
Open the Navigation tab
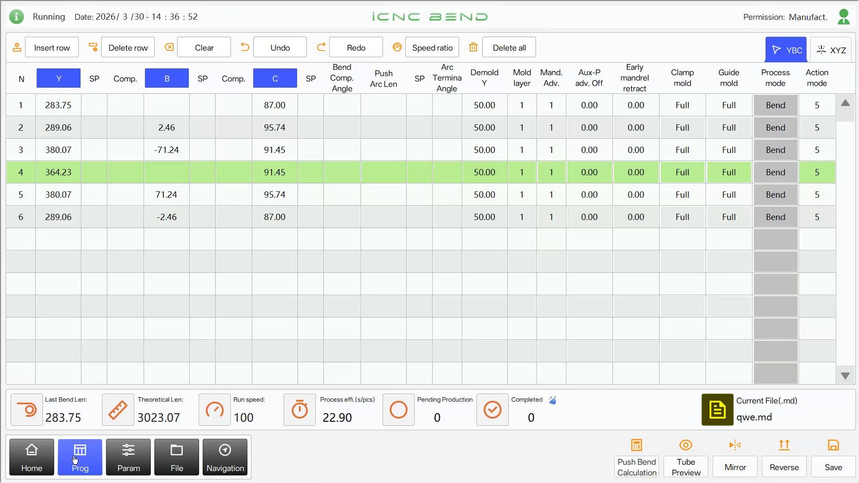tap(225, 457)
